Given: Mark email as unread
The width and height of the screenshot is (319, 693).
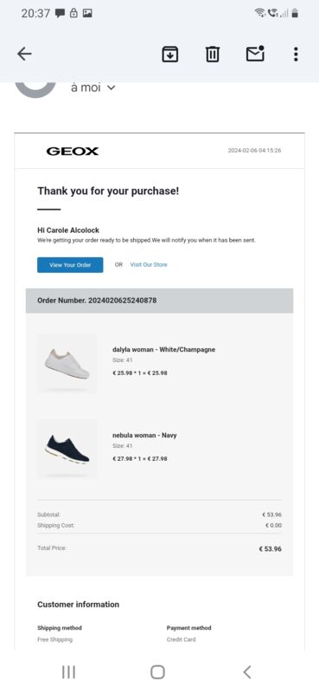Looking at the screenshot, I should point(255,54).
